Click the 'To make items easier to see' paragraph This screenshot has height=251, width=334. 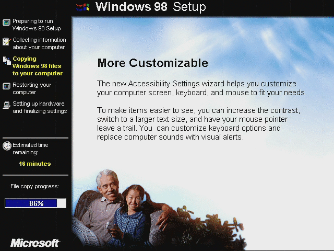point(198,123)
